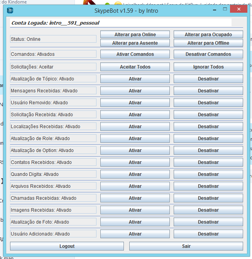Ativar Contatos Recebidos
The image size is (252, 259).
[135, 162]
